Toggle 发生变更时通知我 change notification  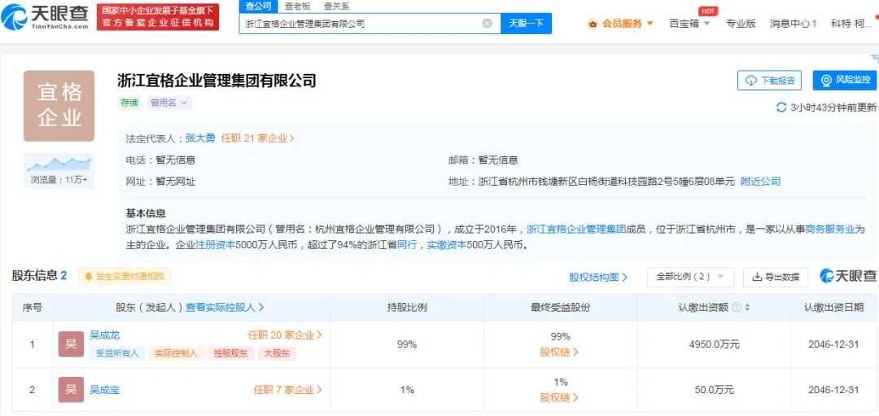click(x=125, y=277)
